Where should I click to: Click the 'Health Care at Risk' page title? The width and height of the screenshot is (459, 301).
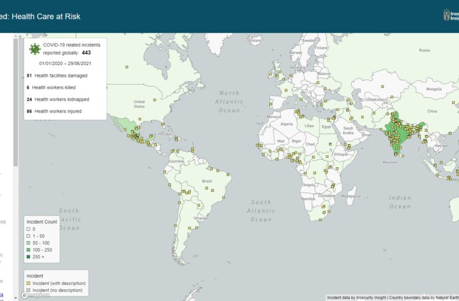point(41,16)
